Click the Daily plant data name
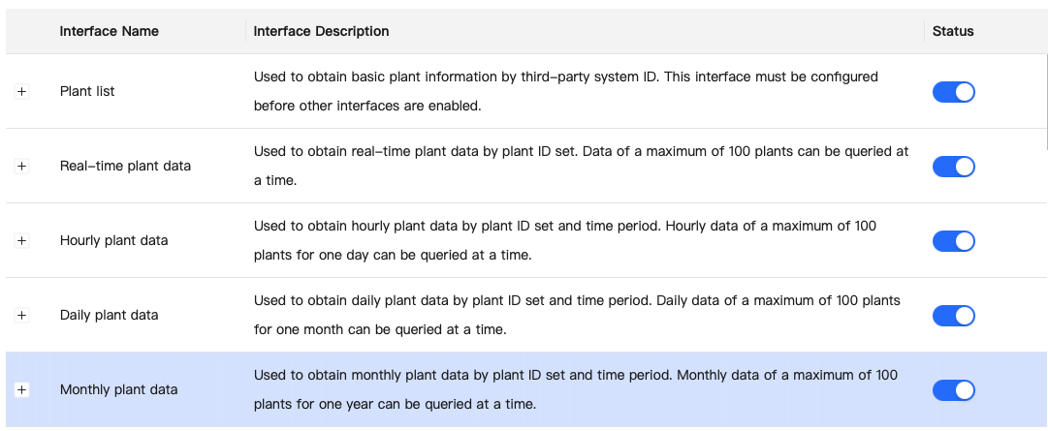Screen dimensions: 1048x431 109,315
